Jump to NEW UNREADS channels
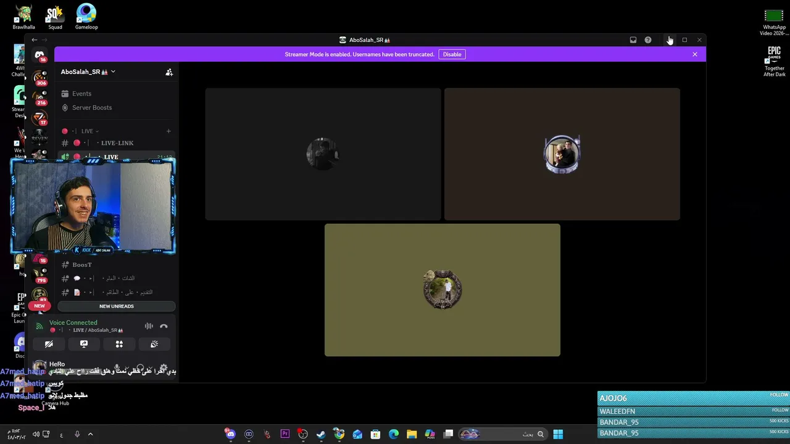 click(x=117, y=306)
